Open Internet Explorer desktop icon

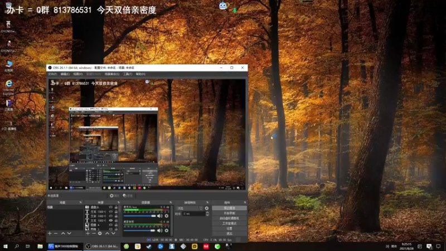pos(9,87)
